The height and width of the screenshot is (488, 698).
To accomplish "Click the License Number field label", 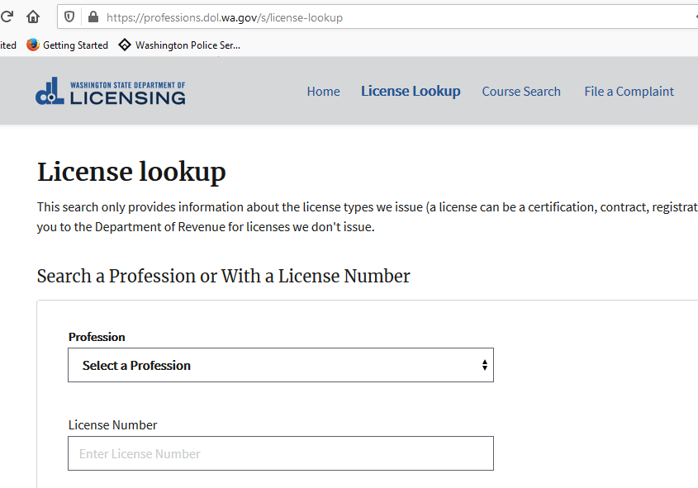I will pos(112,425).
